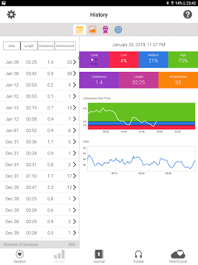Expand the Dec 28 00:47 session chevron
The height and width of the screenshot is (265, 198).
(x=75, y=187)
